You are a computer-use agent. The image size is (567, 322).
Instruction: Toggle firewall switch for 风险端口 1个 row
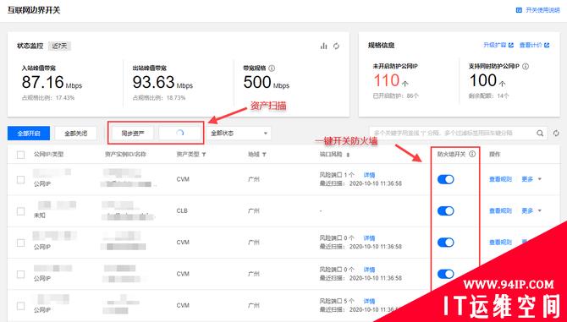[x=445, y=179]
